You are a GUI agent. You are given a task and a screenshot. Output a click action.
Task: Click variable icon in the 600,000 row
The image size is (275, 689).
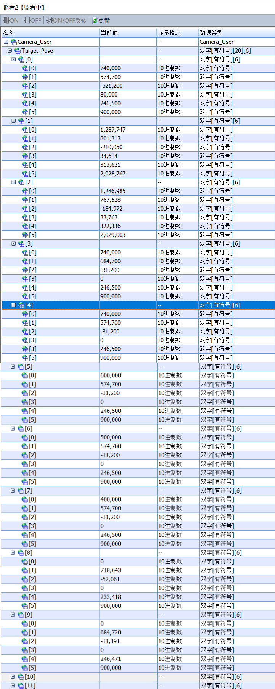[25, 375]
